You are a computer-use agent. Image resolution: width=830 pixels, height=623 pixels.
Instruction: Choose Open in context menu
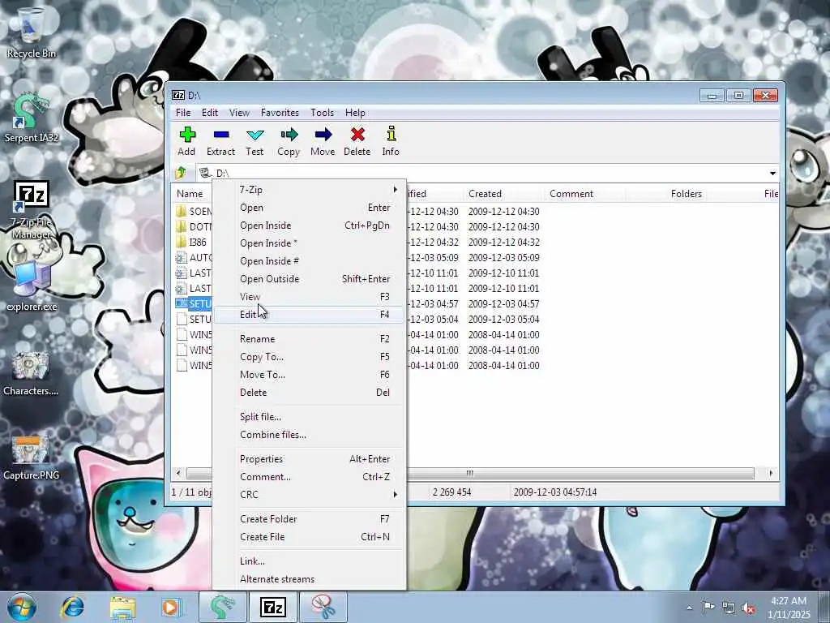[309, 208]
